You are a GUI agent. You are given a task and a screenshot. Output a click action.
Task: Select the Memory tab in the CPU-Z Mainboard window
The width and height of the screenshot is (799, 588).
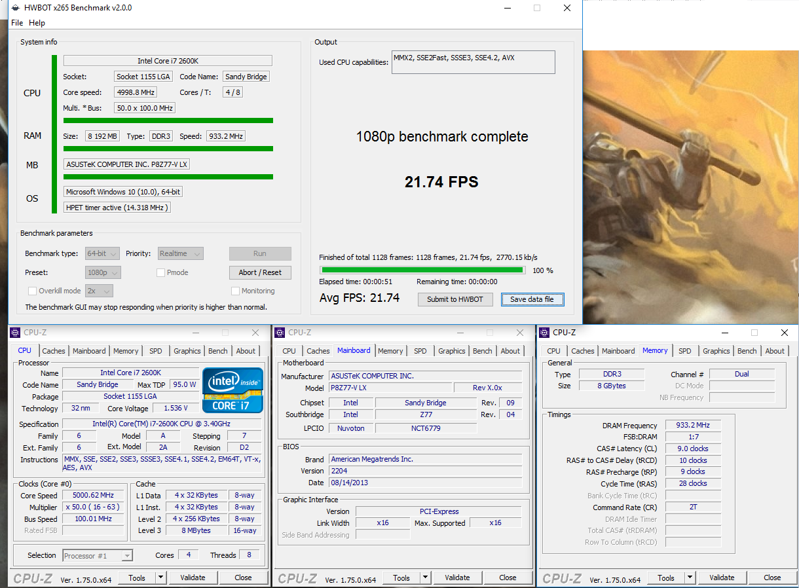(390, 351)
